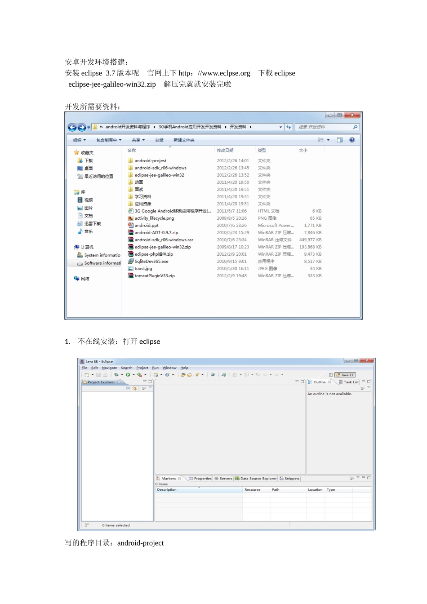Image resolution: width=427 pixels, height=604 pixels.
Task: Select the SqliteDev365.exe file
Action: coord(148,262)
